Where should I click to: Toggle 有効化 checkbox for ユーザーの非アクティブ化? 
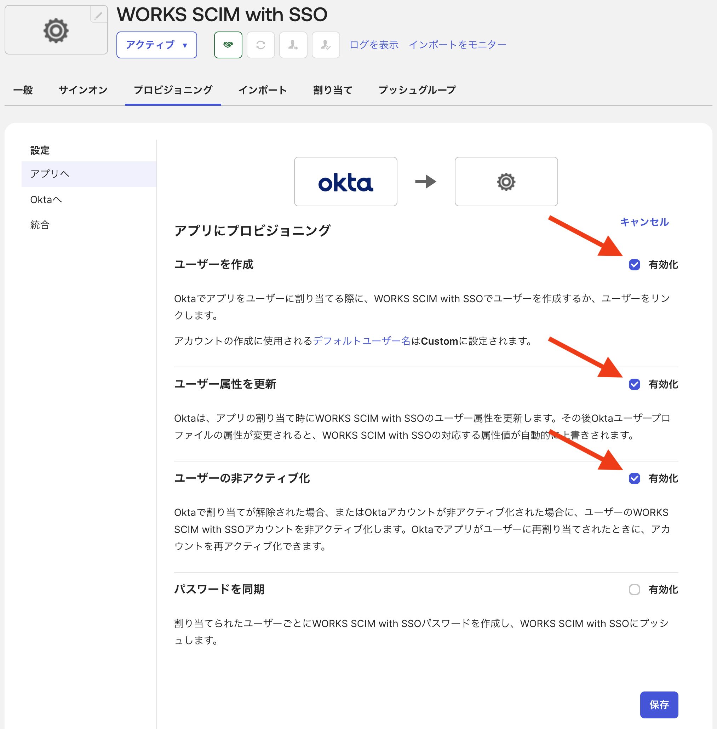(x=635, y=478)
